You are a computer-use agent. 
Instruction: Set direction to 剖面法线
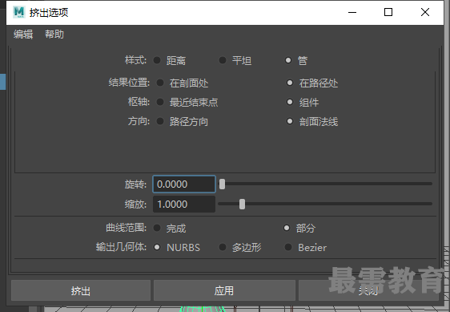coord(290,121)
